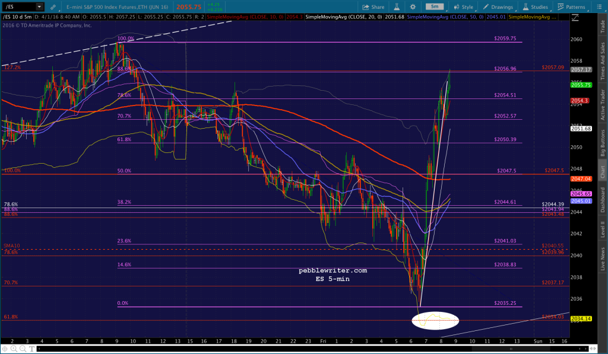Click the $2054.51 Fibonacci level label
This screenshot has height=354, width=608.
click(505, 95)
